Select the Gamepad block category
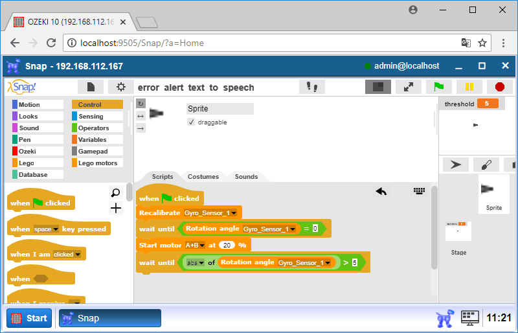 [x=98, y=151]
